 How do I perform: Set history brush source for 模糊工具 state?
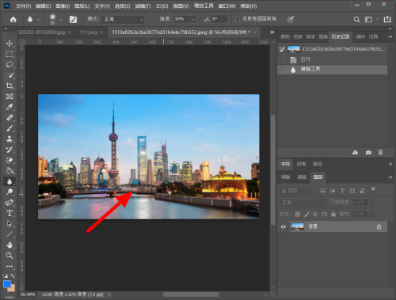(282, 70)
